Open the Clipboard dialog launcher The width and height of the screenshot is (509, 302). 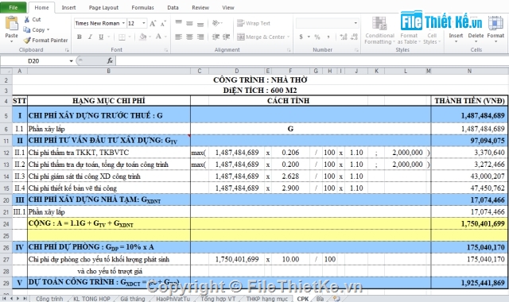67,50
